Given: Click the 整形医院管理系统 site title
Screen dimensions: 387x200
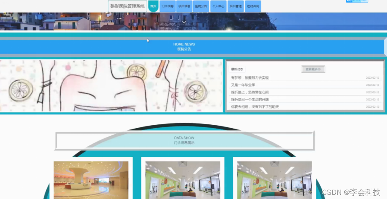Looking at the screenshot, I should (x=127, y=6).
